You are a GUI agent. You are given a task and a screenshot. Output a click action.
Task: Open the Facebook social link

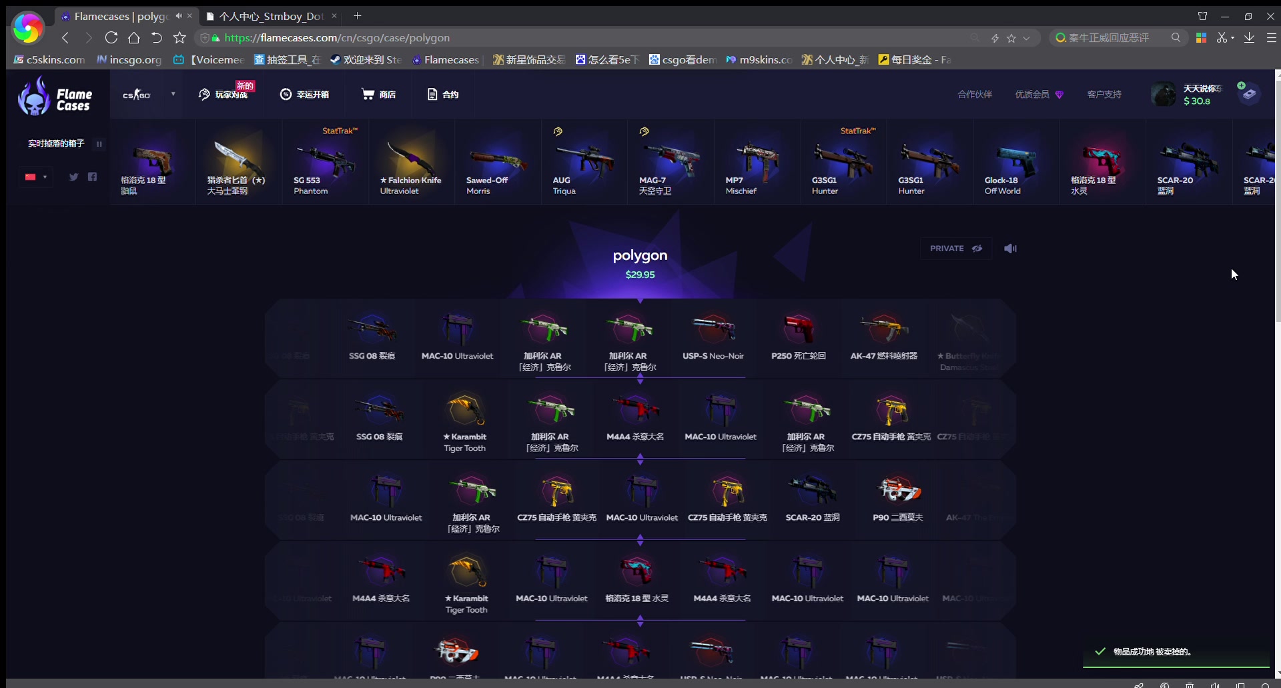point(92,177)
